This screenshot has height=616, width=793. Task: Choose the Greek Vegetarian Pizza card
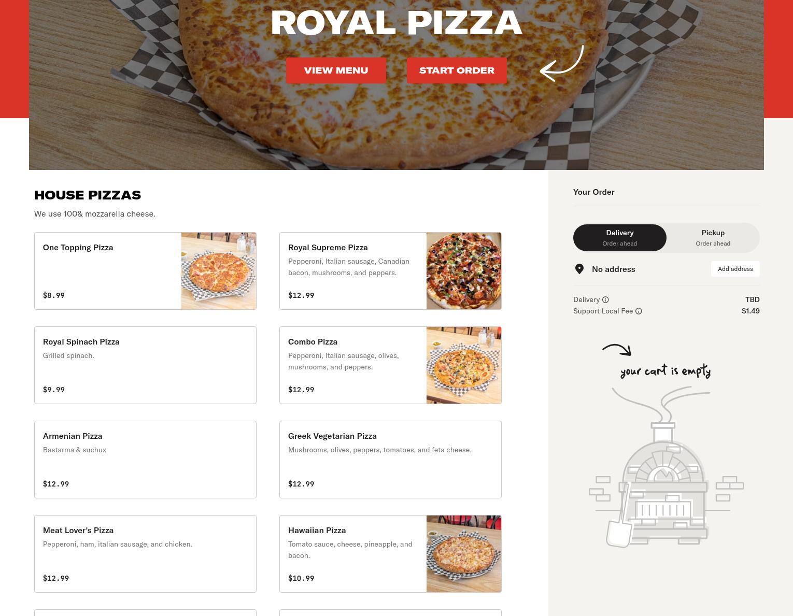390,460
